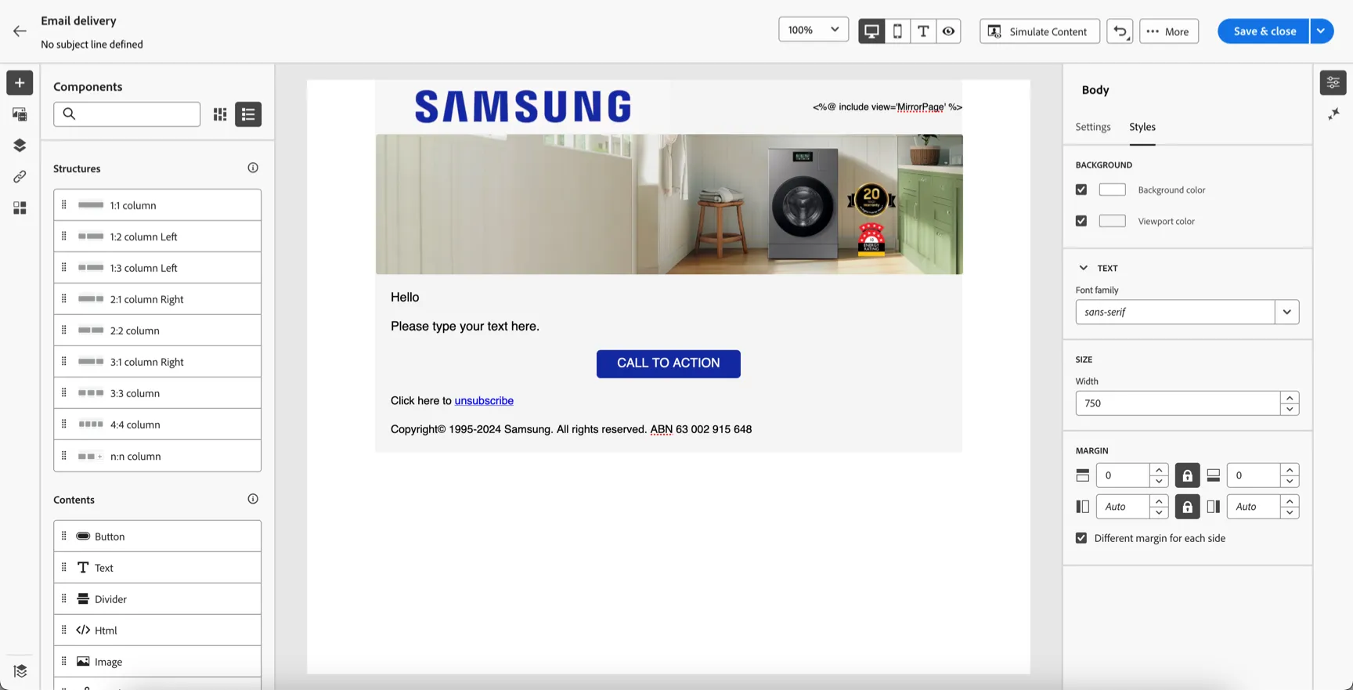The image size is (1353, 690).
Task: Select the 4:4 column structure
Action: coord(157,424)
